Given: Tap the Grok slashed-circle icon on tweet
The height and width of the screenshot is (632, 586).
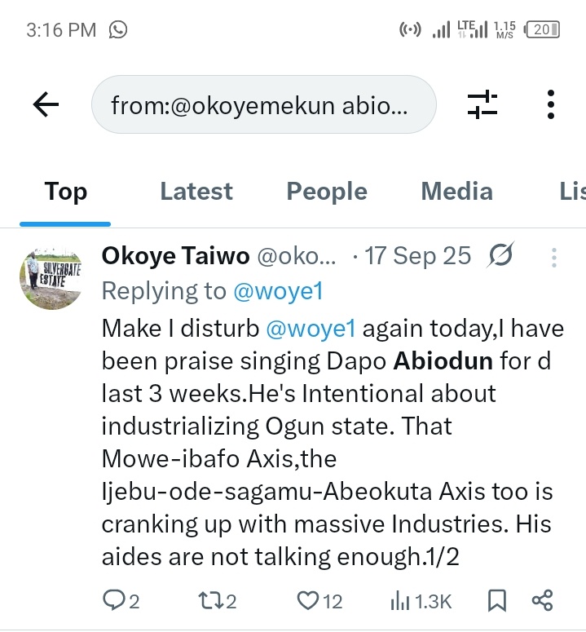Looking at the screenshot, I should point(500,256).
